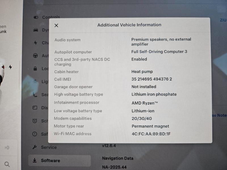Open Locks via the padlock icon
This screenshot has width=227, height=170.
coord(35,69)
